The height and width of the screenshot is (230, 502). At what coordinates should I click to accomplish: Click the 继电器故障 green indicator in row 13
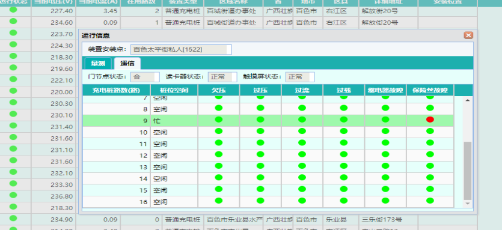[x=385, y=166]
